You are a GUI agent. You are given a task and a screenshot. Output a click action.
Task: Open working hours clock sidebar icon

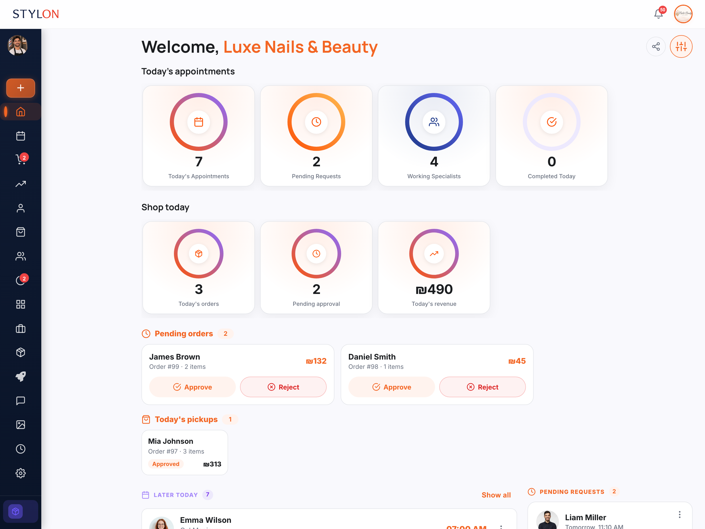point(21,449)
